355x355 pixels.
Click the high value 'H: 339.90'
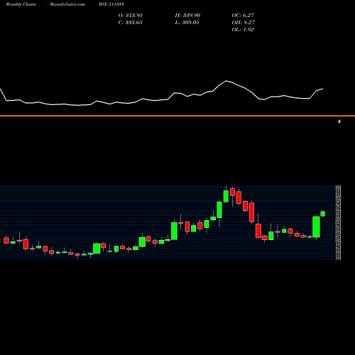[187, 16]
